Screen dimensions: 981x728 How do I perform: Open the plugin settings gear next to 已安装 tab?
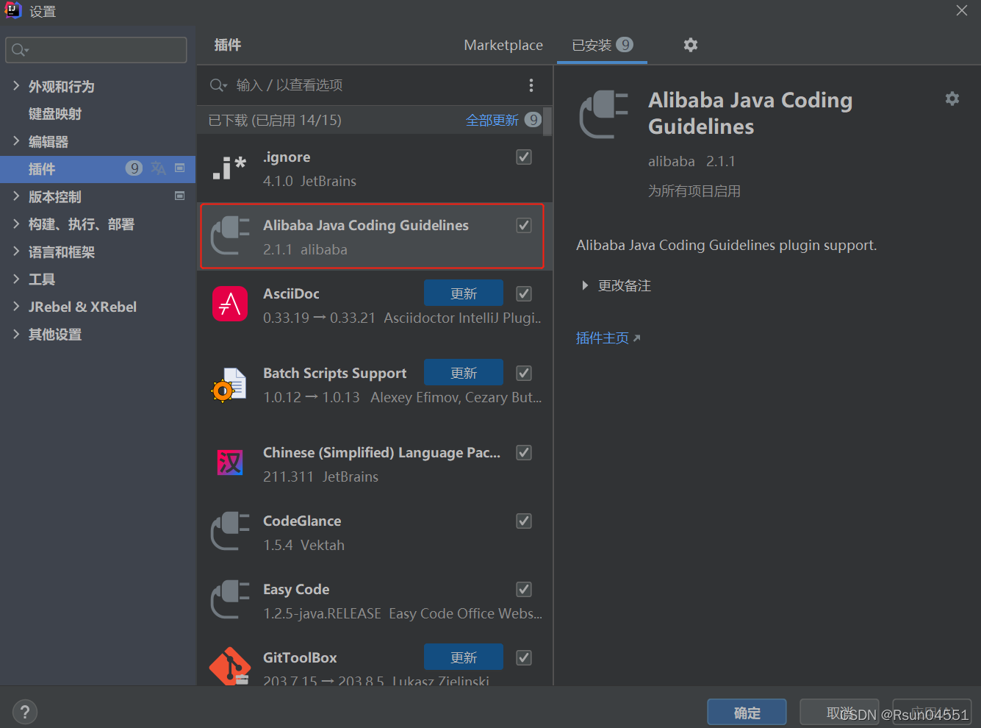(x=691, y=45)
